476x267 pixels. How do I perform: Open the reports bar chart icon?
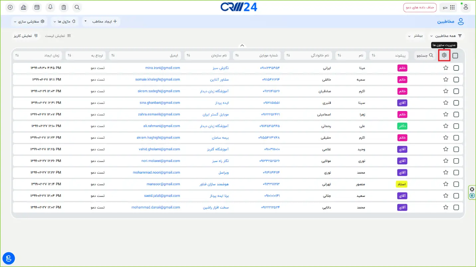pos(24,7)
